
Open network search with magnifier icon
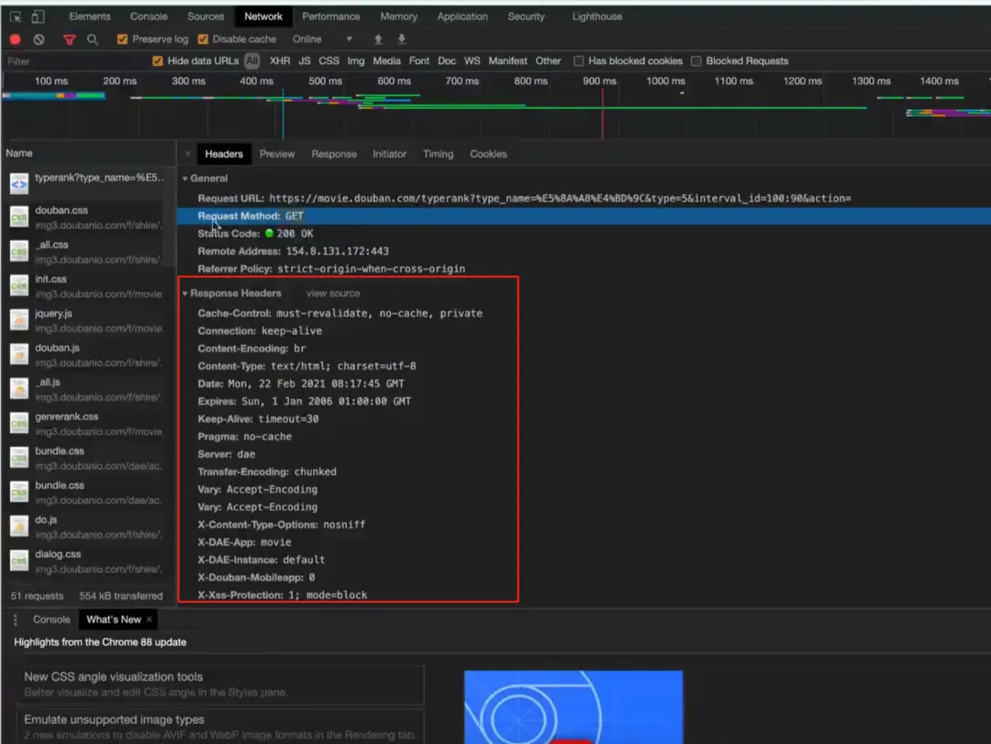93,39
